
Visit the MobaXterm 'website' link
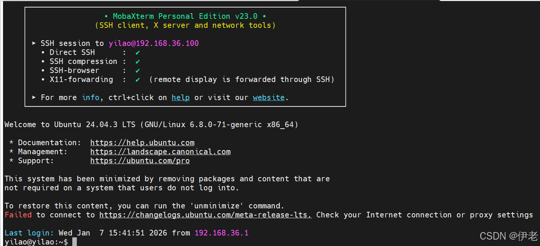[268, 98]
